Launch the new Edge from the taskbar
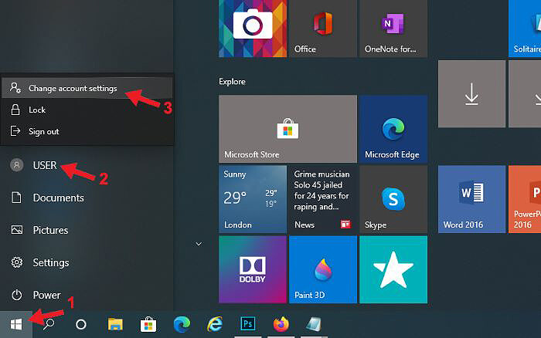Screen dimensions: 541x338 pyautogui.click(x=182, y=324)
